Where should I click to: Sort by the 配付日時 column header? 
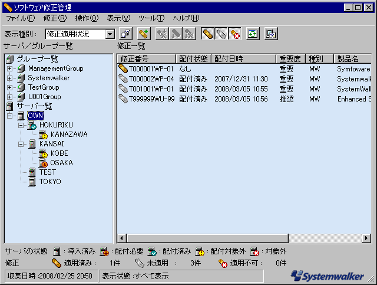coord(243,59)
